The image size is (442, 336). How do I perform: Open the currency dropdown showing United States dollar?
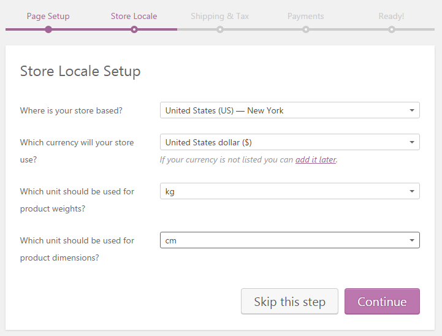(x=290, y=142)
